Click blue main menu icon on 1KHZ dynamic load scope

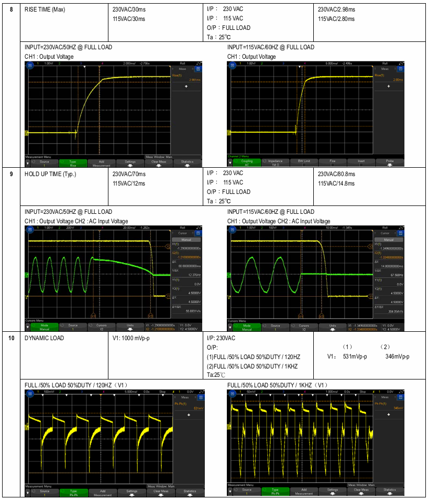coord(233,394)
